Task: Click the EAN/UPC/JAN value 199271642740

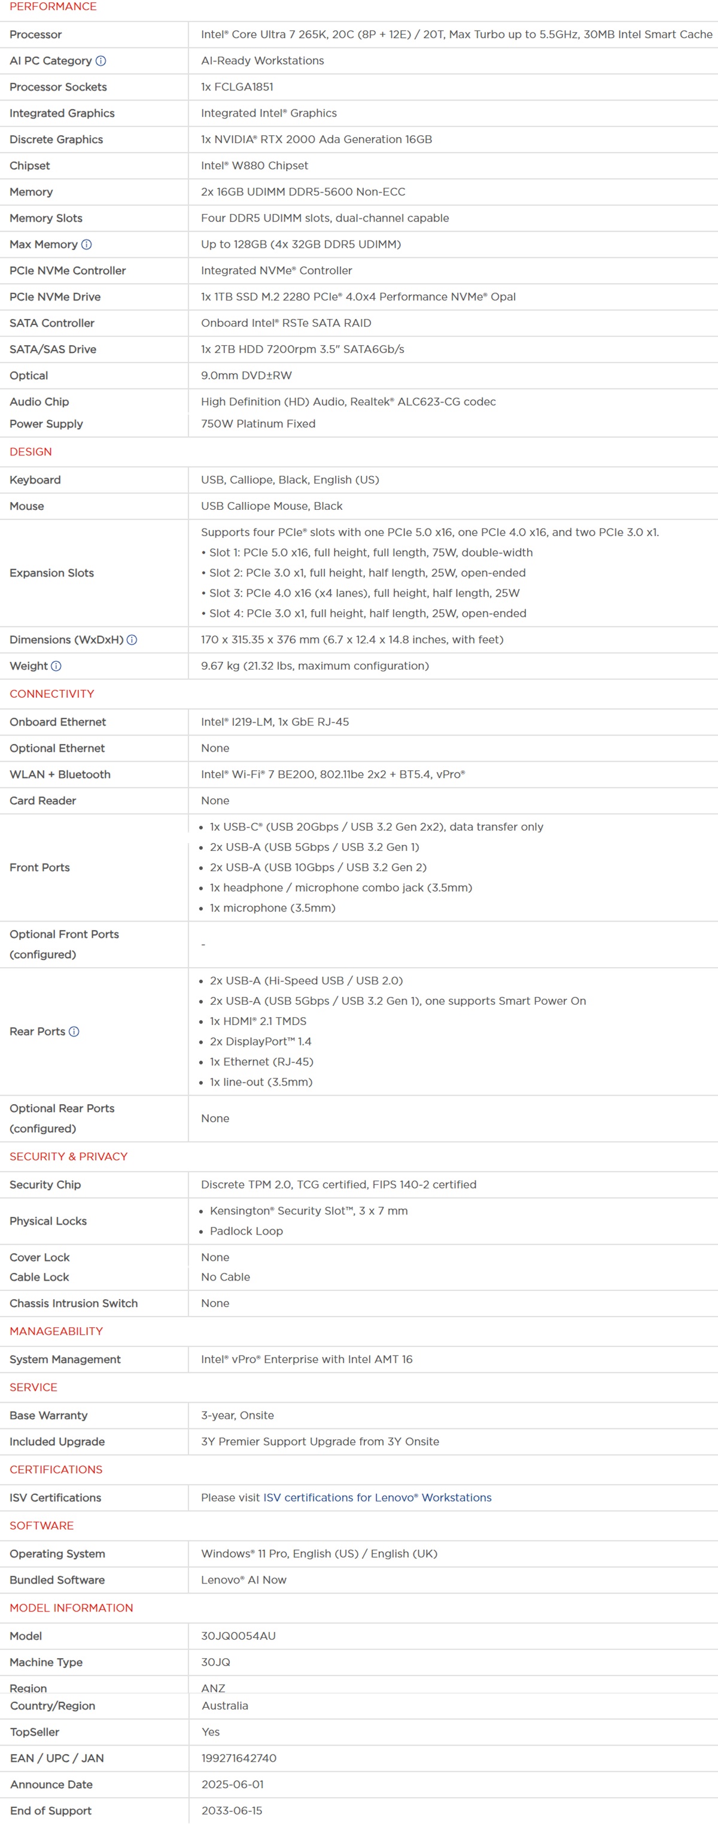Action: (x=239, y=1758)
